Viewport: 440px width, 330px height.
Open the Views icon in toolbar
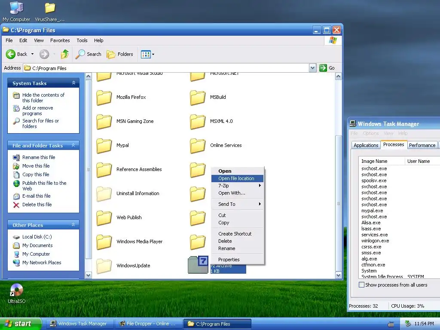click(146, 54)
